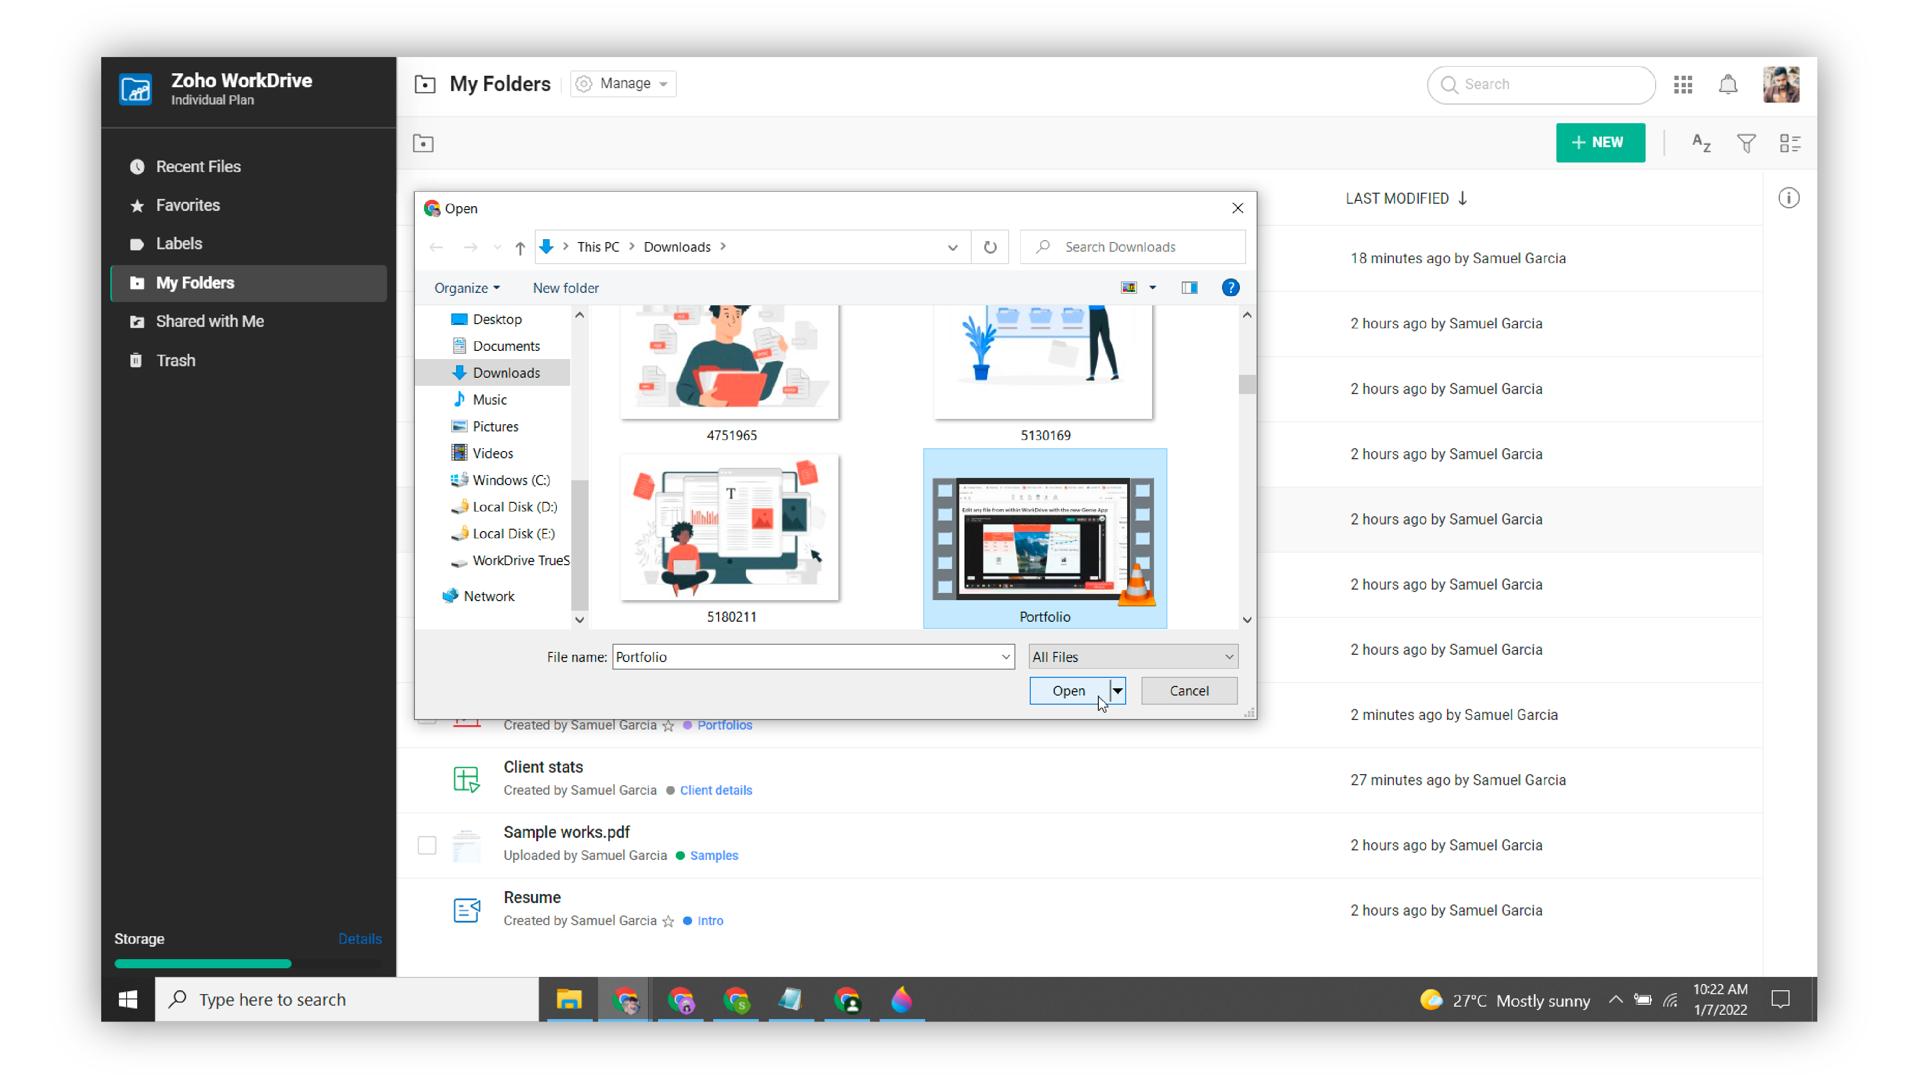1919x1079 pixels.
Task: Open the address bar history chevron
Action: (953, 246)
